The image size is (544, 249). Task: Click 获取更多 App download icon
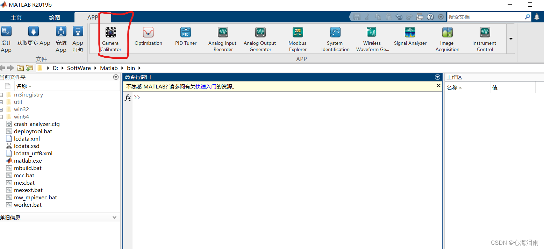pyautogui.click(x=34, y=31)
